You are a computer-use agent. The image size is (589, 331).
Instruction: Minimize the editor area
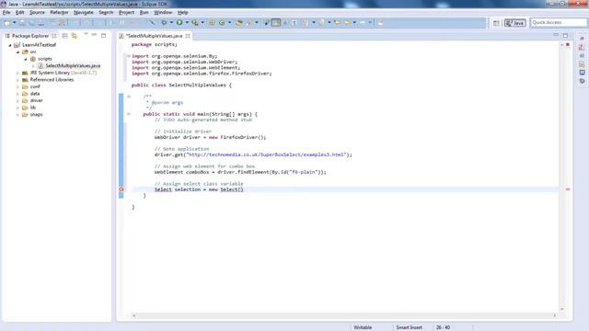556,35
